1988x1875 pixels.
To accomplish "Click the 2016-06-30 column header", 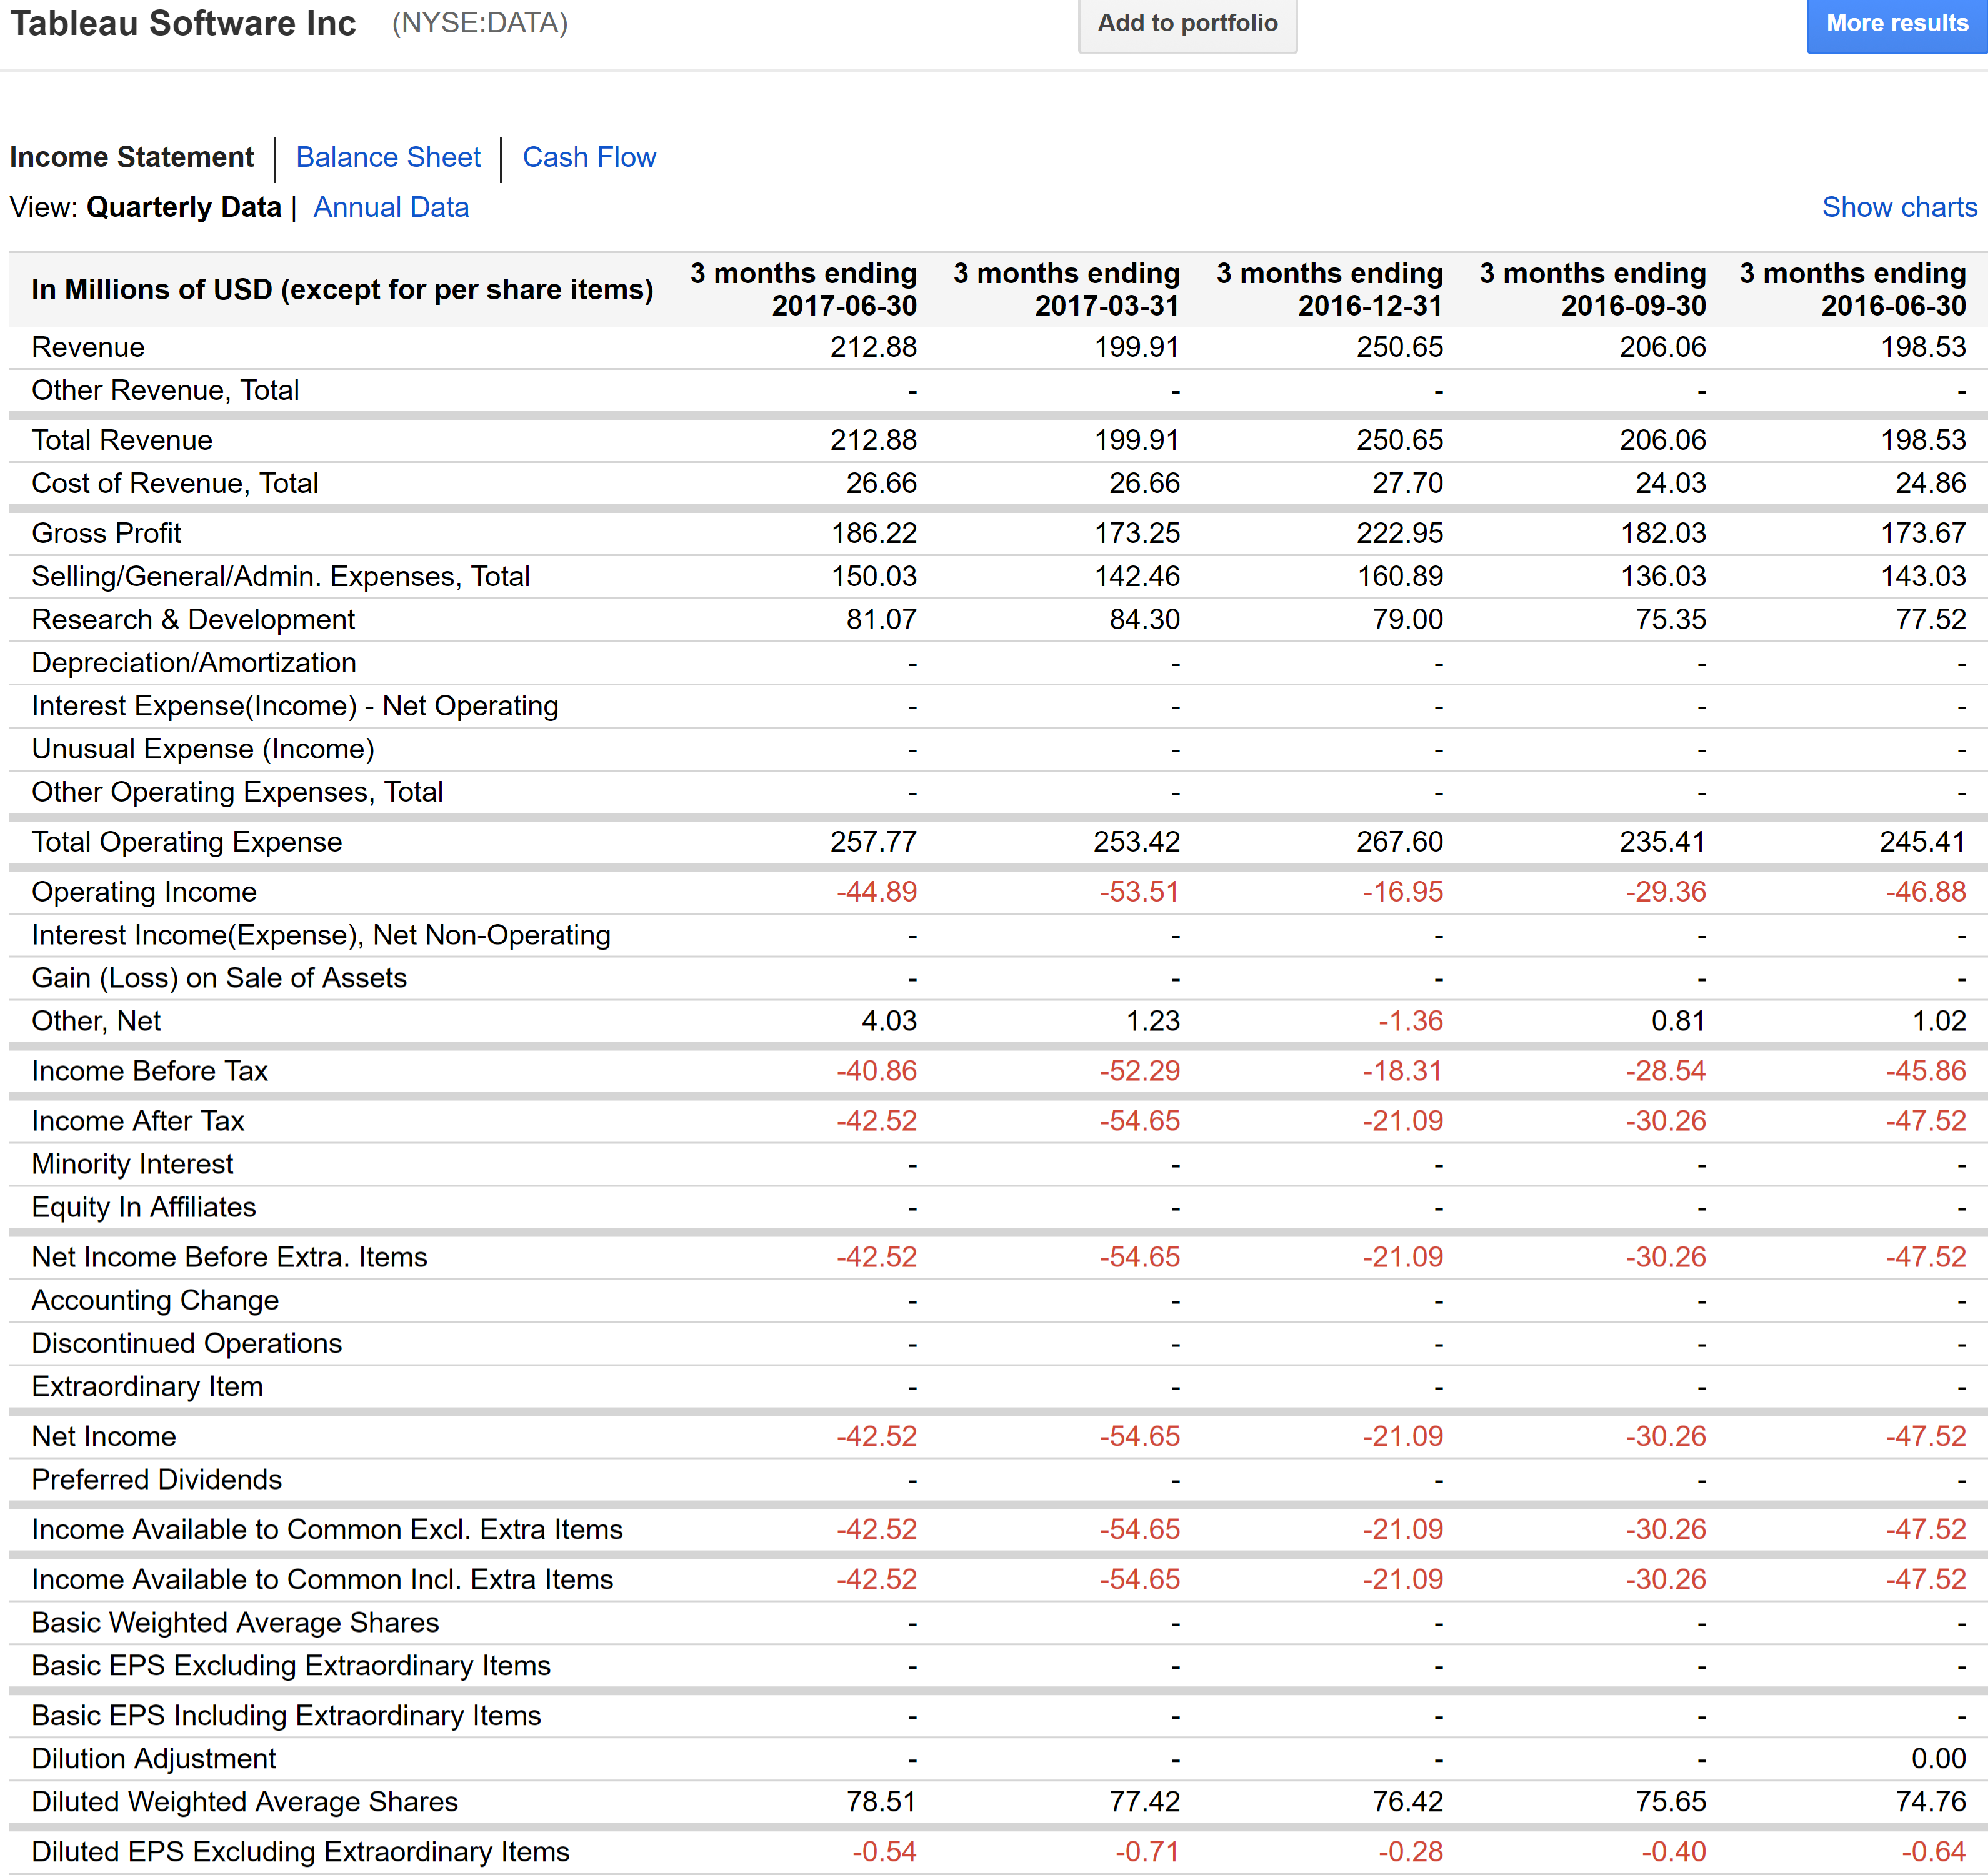I will tap(1852, 290).
